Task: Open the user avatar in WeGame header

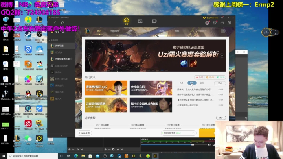Action: (207, 23)
